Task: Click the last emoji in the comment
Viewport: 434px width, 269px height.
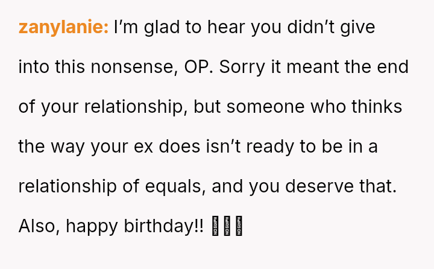Action: coord(239,226)
